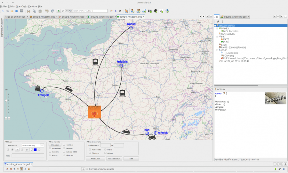Click the Aide button in map panel
The height and width of the screenshot is (173, 288).
tap(131, 159)
